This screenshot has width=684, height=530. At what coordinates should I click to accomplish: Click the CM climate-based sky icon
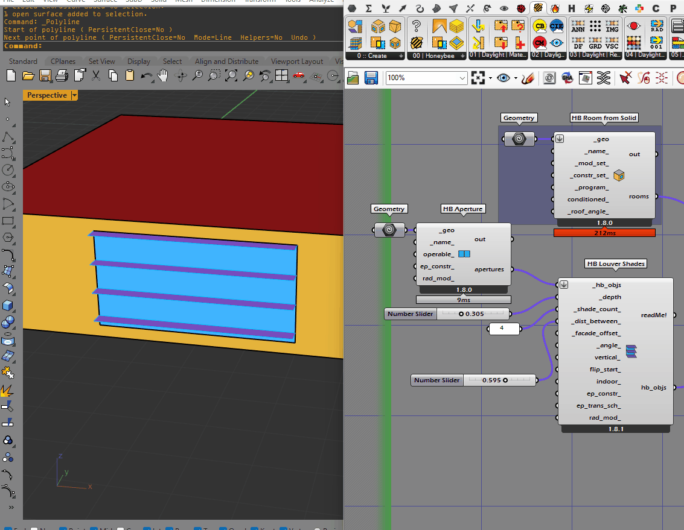[540, 43]
